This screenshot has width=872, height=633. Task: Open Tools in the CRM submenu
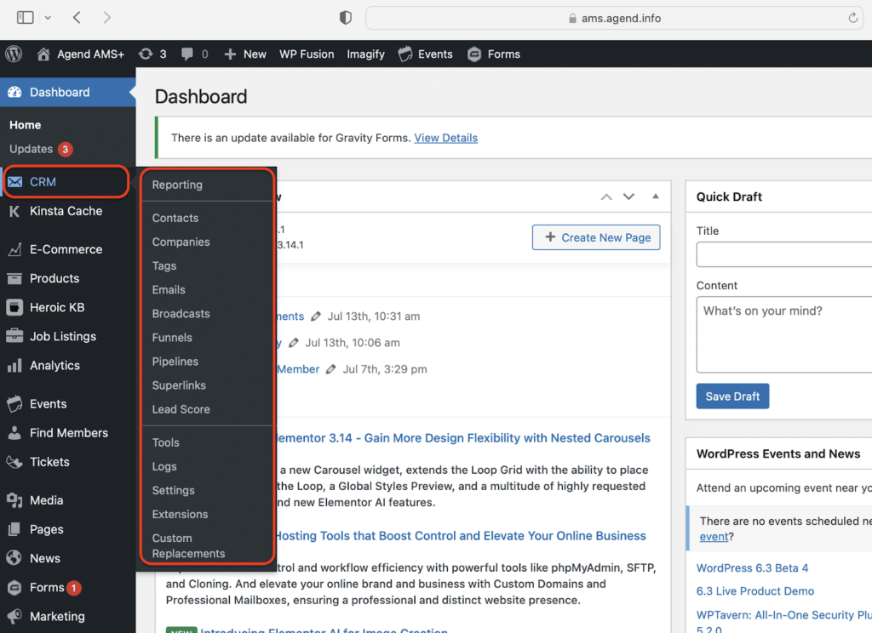pos(166,442)
